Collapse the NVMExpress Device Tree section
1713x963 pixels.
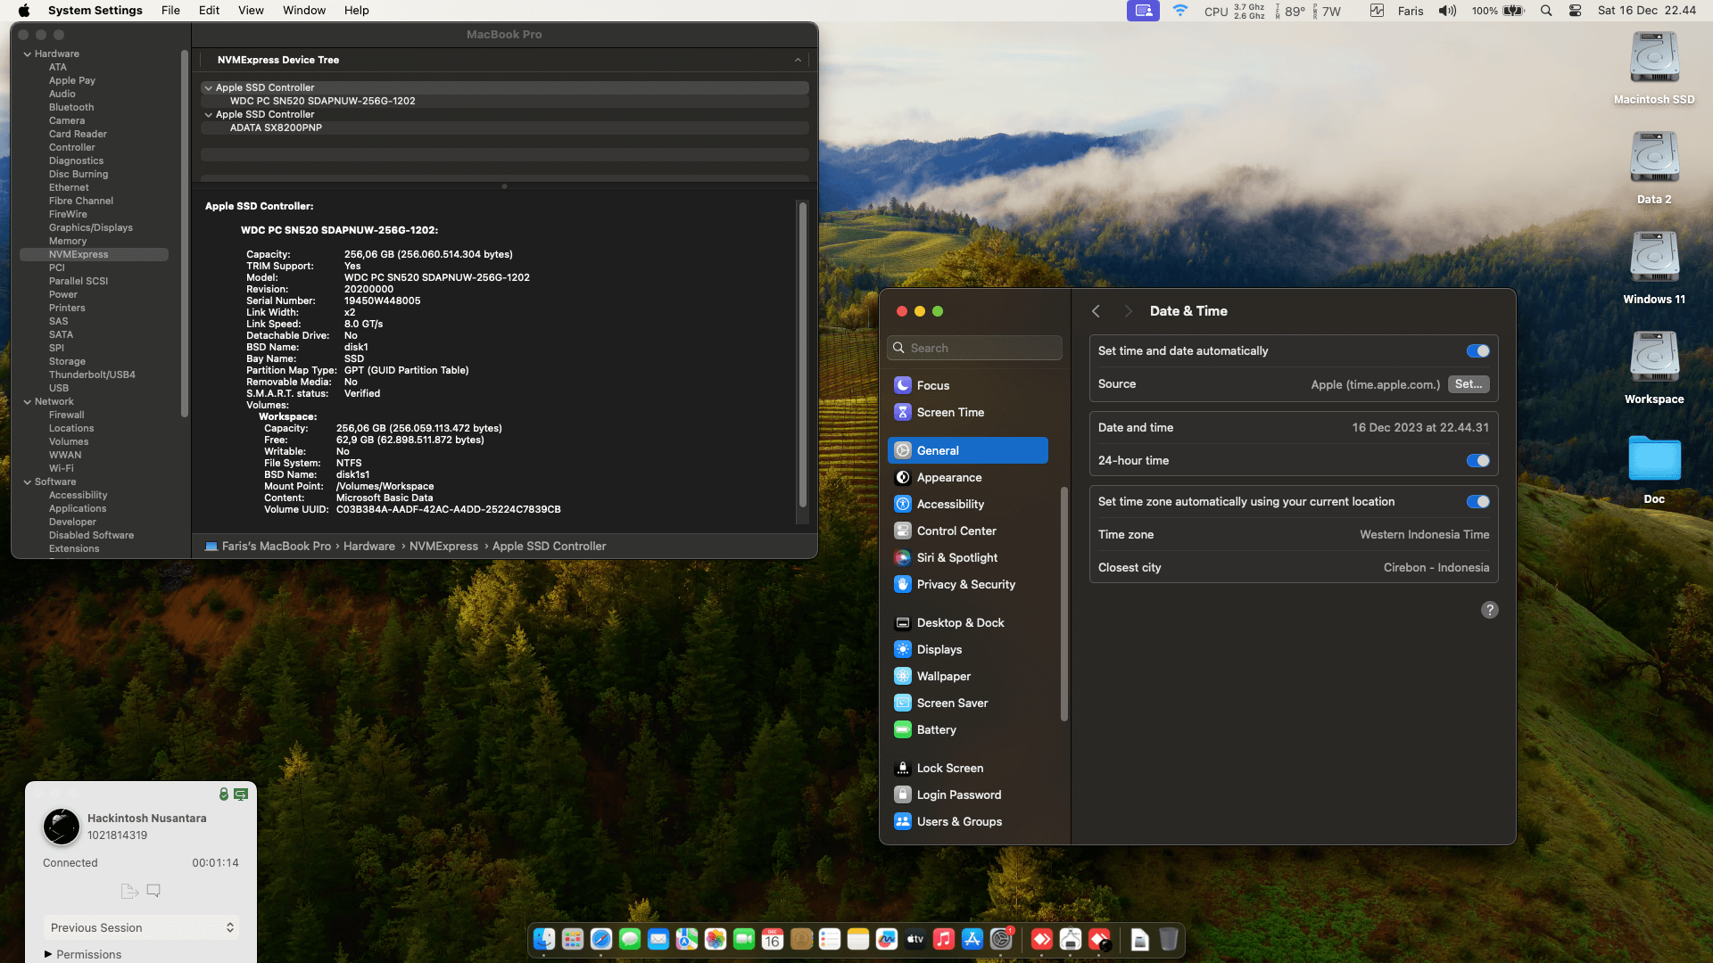point(798,60)
